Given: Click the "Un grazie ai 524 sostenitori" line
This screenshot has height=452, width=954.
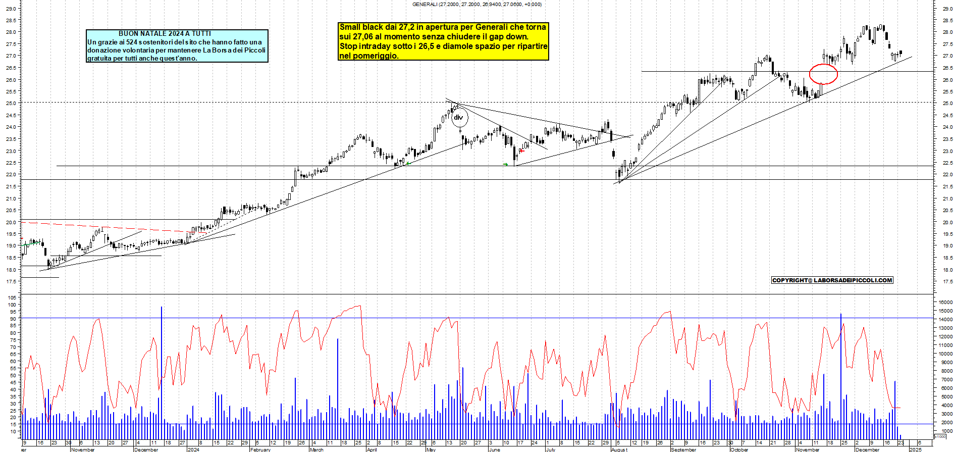Looking at the screenshot, I should coord(175,42).
